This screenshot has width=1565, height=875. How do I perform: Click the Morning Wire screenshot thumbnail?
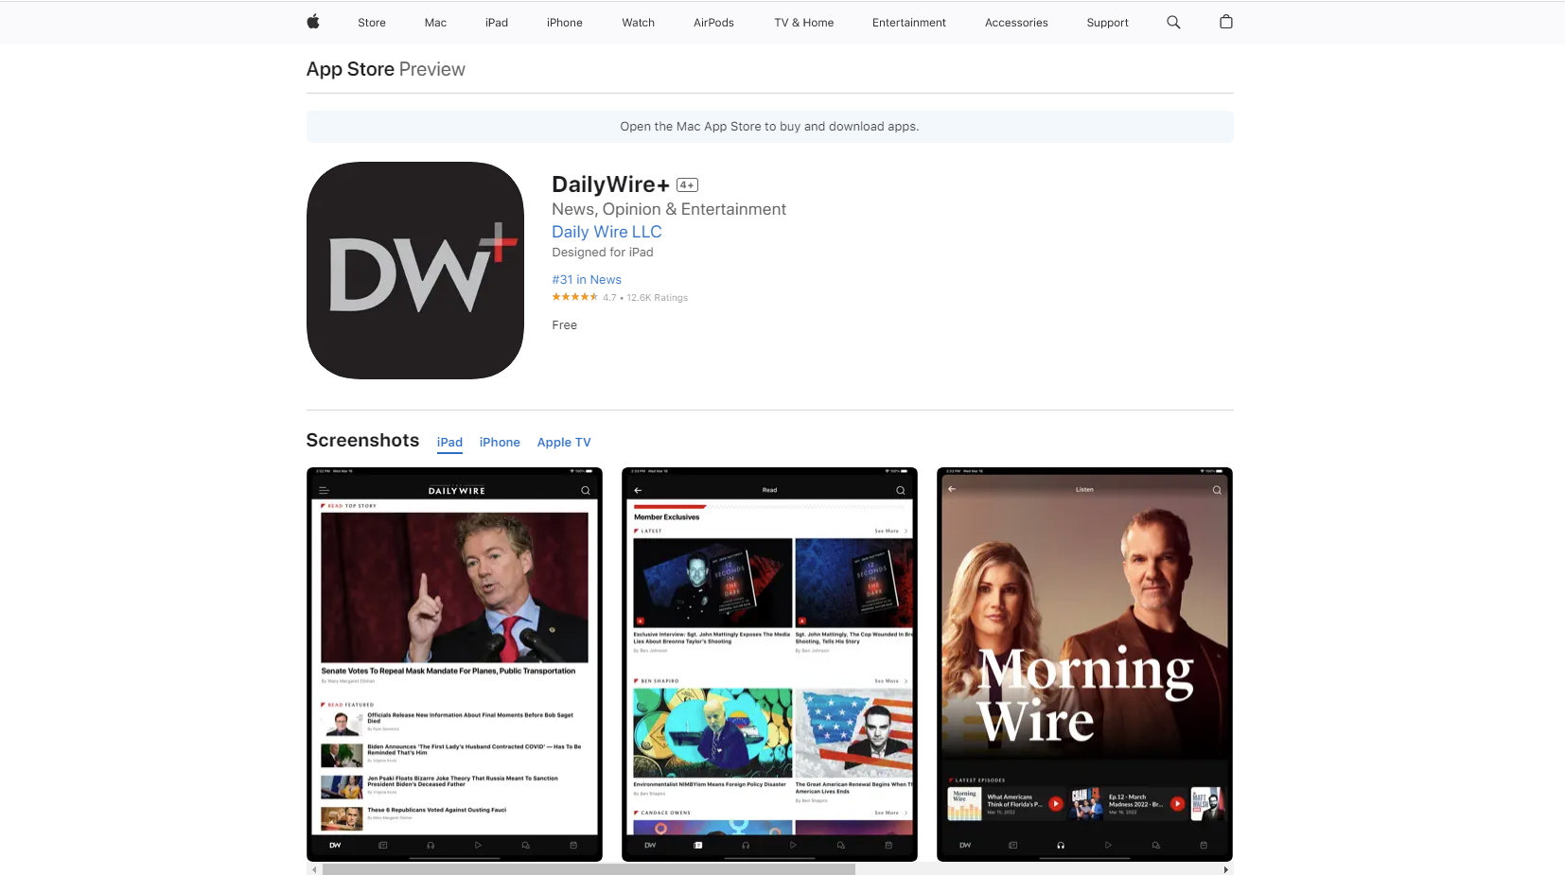1083,664
